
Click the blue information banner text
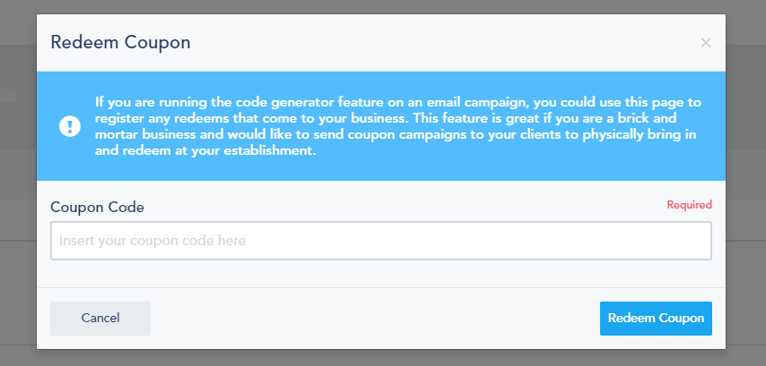click(x=398, y=126)
